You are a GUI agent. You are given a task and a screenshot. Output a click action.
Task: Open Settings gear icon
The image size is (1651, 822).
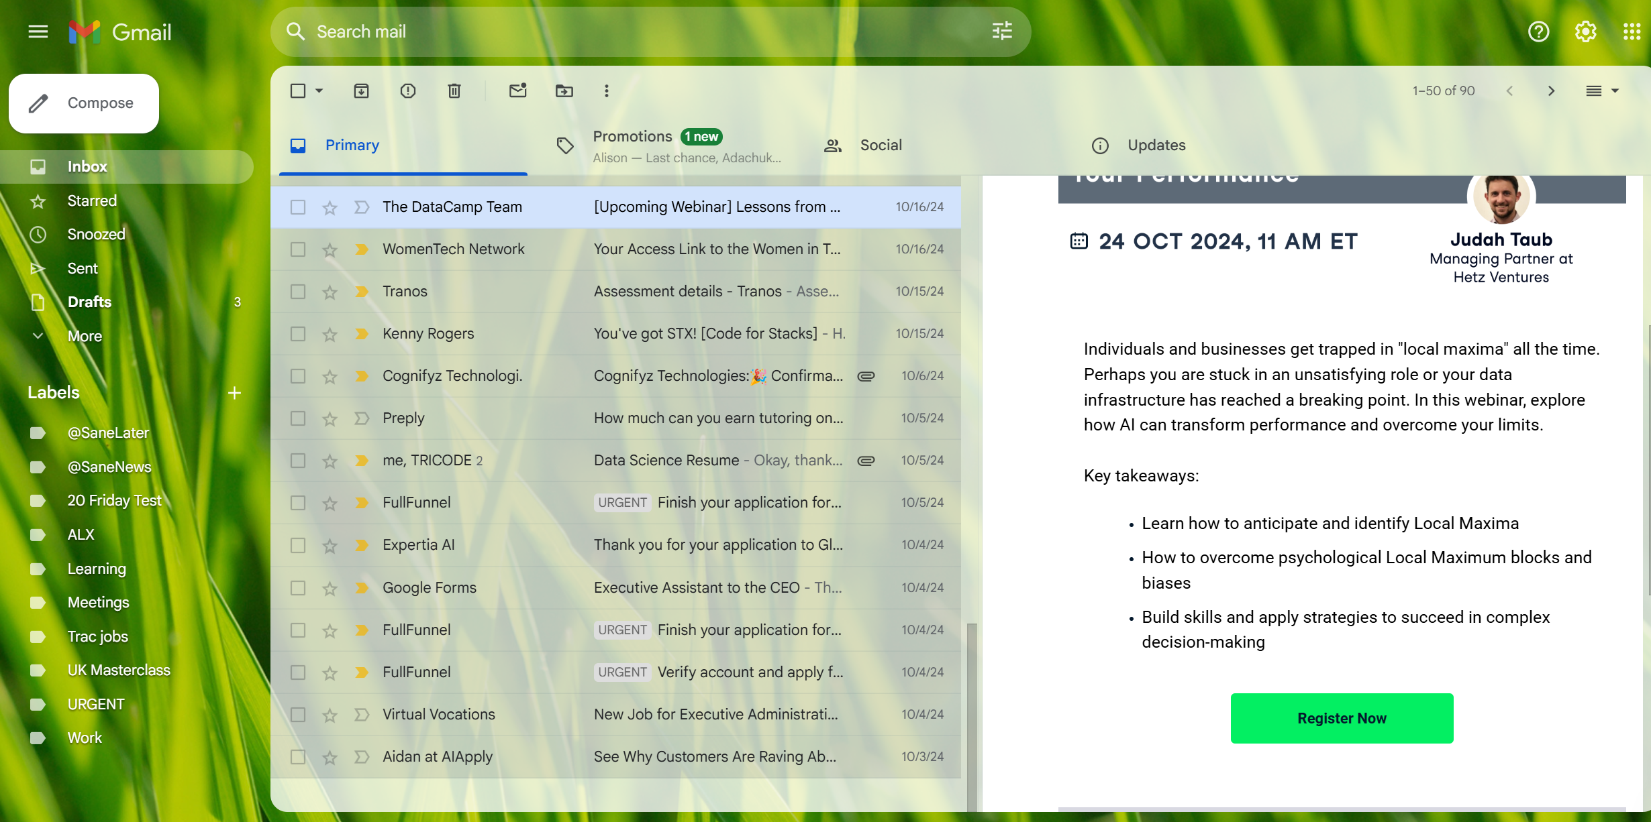pos(1585,32)
